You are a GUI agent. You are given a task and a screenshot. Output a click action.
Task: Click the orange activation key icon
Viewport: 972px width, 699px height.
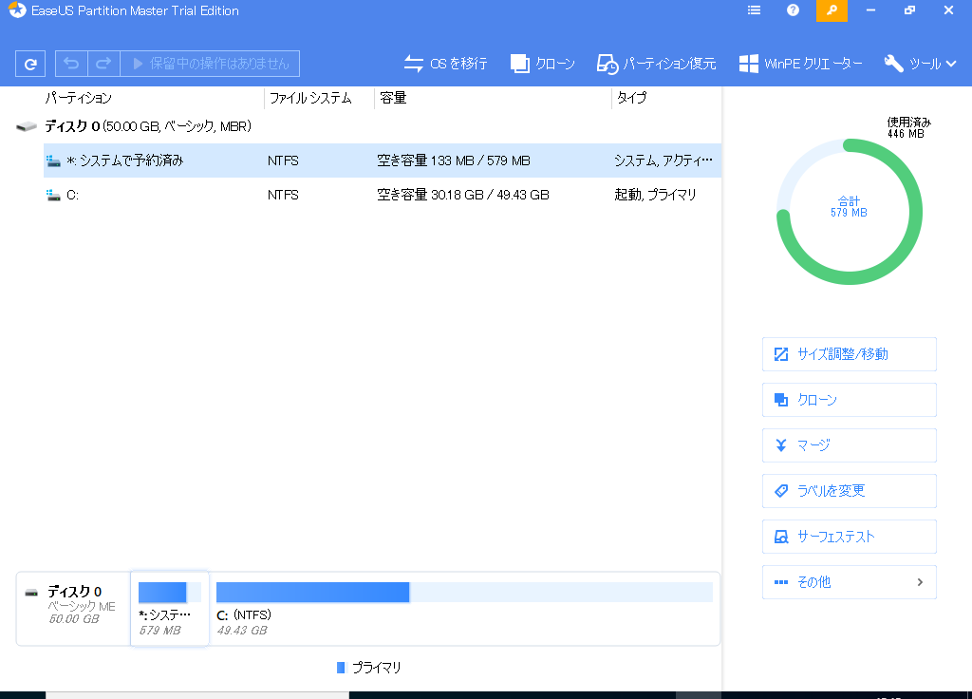click(x=832, y=10)
